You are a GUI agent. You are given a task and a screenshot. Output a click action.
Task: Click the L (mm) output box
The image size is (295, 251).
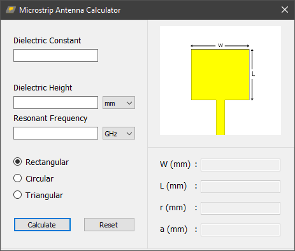240,187
